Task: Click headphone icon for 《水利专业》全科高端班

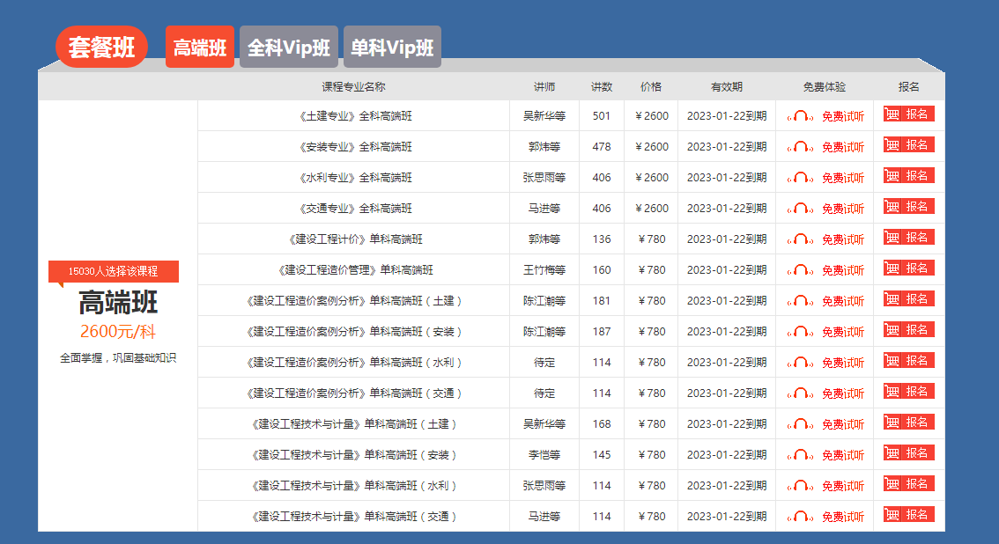Action: (800, 178)
